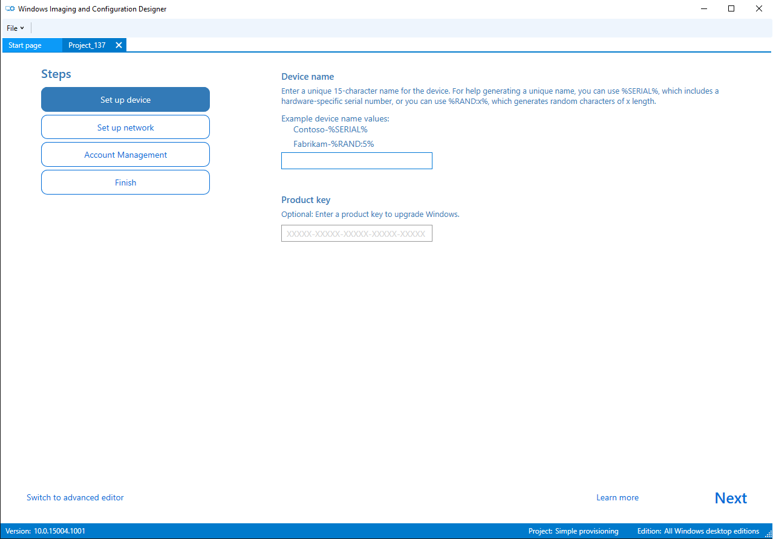Click the Learn more link
Image resolution: width=773 pixels, height=539 pixels.
(x=617, y=497)
